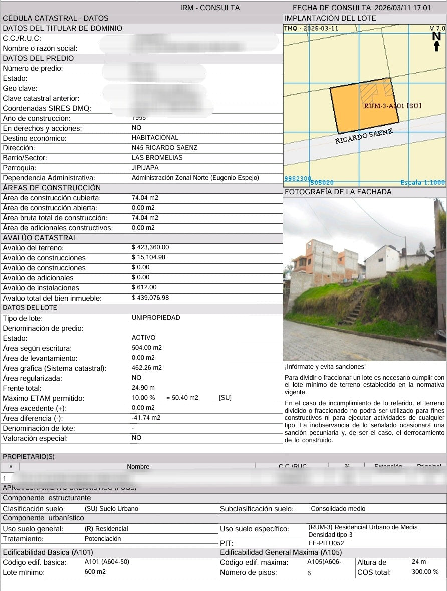Screen dimensions: 447x591
Task: Select PIT code 'EE-PITU052'
Action: coord(326,543)
